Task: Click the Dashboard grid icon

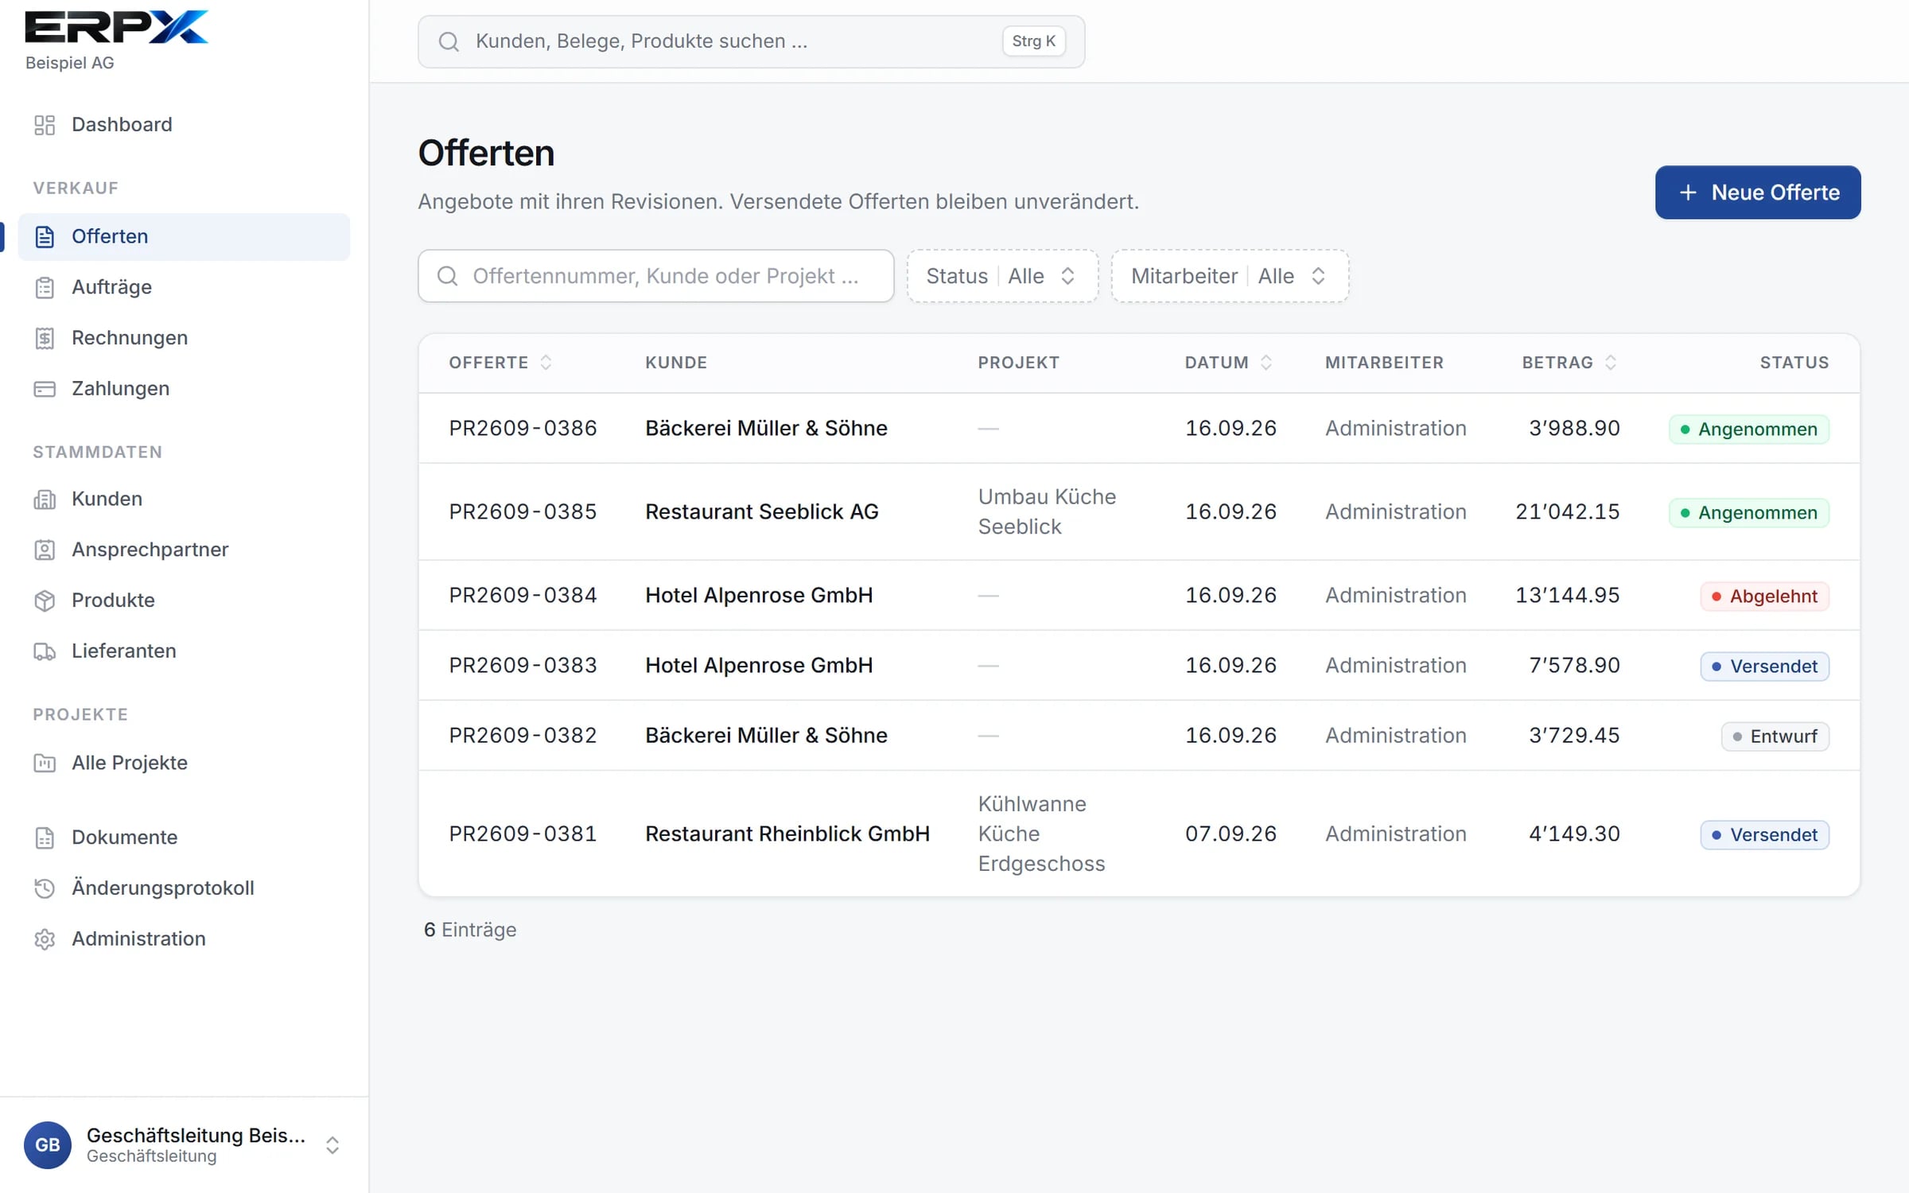Action: pos(45,125)
